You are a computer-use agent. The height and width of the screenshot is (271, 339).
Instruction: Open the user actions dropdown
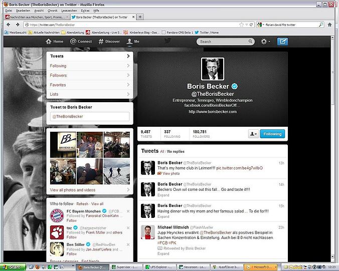point(253,134)
